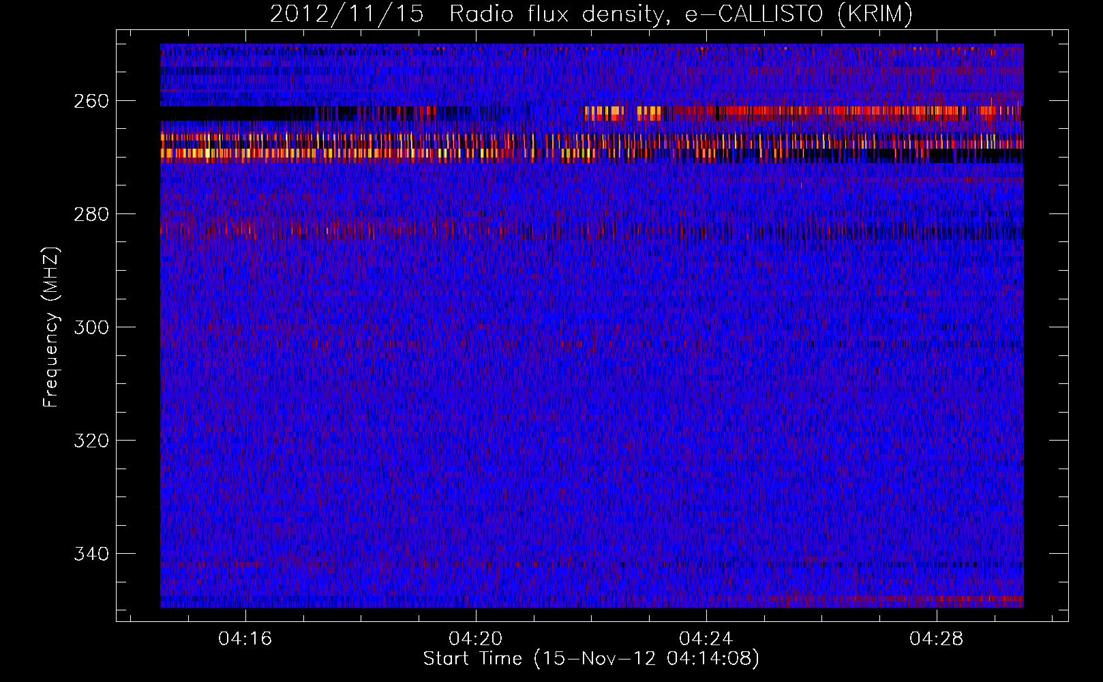This screenshot has height=682, width=1103.
Task: Click the 280 frequency tick label
Action: 91,214
